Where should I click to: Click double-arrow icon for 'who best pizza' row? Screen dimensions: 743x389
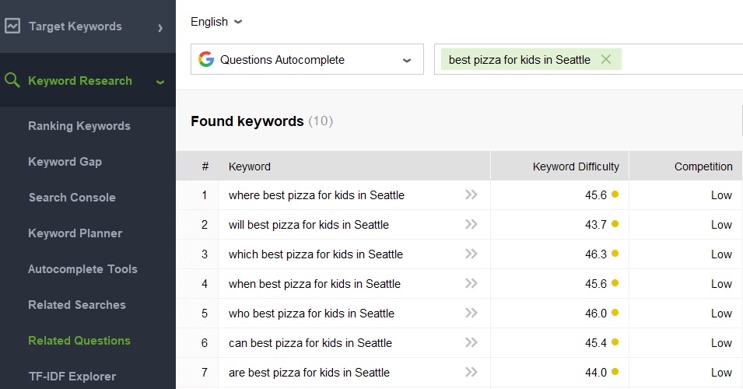(x=471, y=314)
